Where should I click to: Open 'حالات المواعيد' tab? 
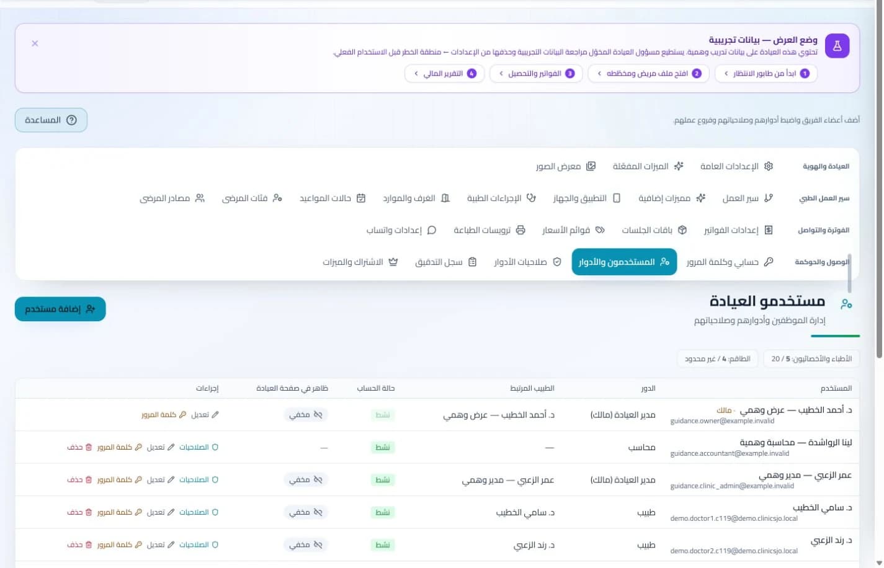[333, 198]
